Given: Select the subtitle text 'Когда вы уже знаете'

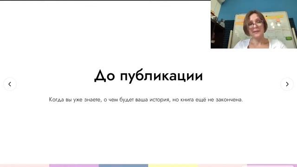Looking at the screenshot, I should pos(75,100).
